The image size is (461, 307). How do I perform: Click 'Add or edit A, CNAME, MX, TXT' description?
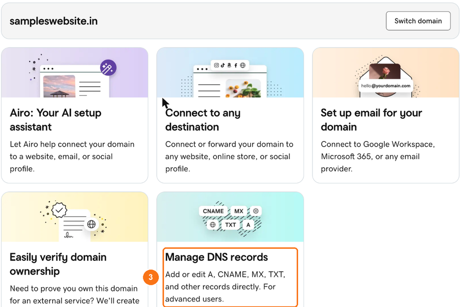tap(225, 287)
